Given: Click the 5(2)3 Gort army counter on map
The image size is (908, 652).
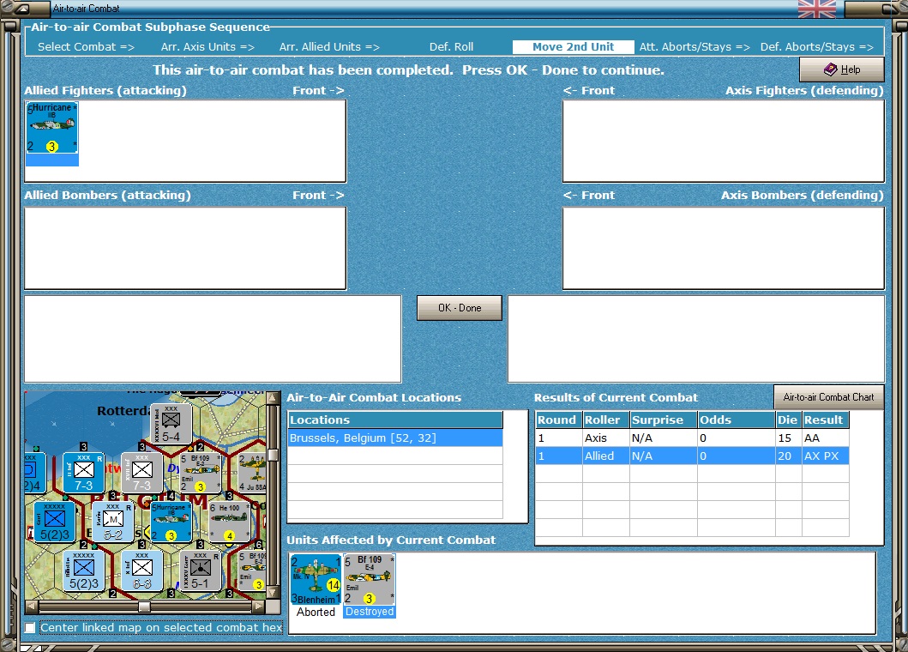Looking at the screenshot, I should tap(54, 522).
